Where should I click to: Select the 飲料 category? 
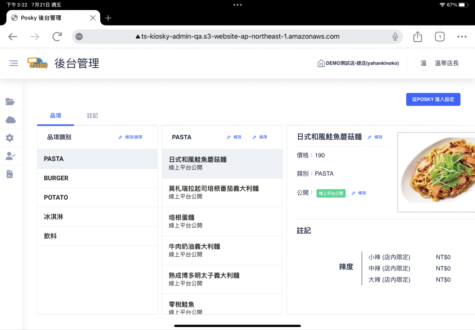coord(97,236)
